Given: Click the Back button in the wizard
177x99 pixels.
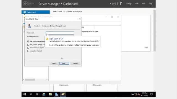Looking at the screenshot, I should [54, 64].
